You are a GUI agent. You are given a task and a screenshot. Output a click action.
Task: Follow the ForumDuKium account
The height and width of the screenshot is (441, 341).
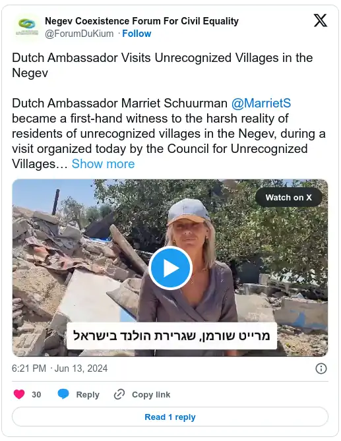137,34
